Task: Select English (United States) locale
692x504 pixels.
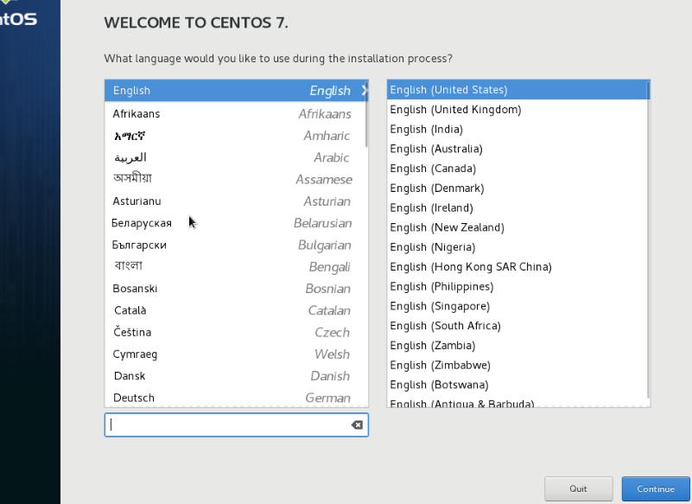Action: pos(517,90)
